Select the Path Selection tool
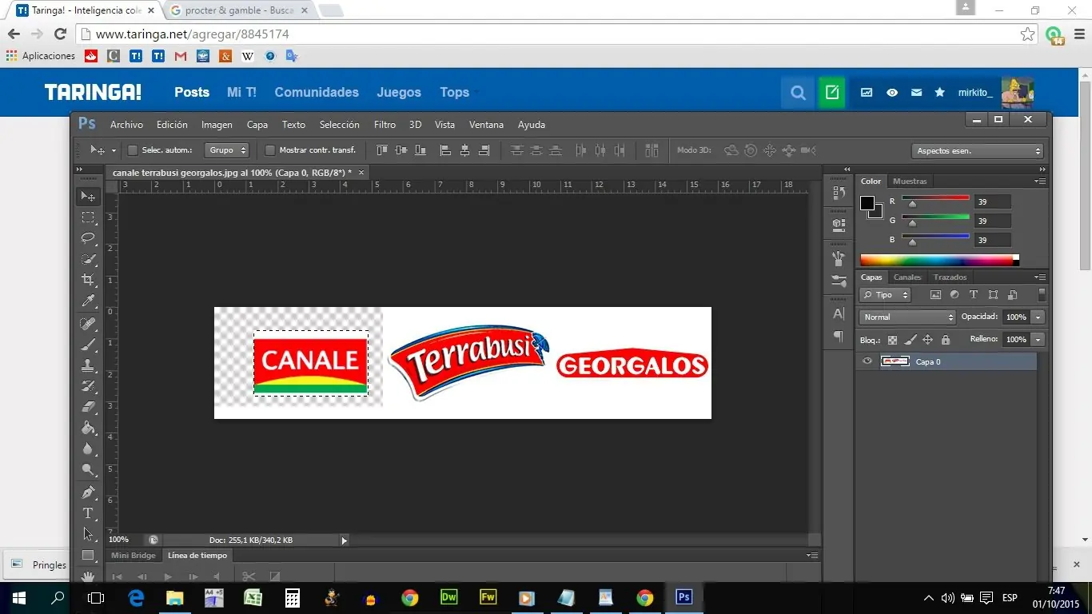The width and height of the screenshot is (1092, 614). point(88,534)
